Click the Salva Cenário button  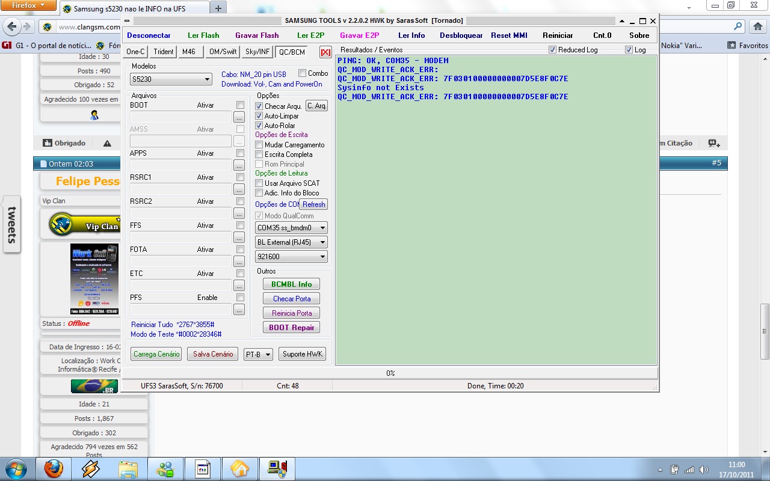coord(212,354)
